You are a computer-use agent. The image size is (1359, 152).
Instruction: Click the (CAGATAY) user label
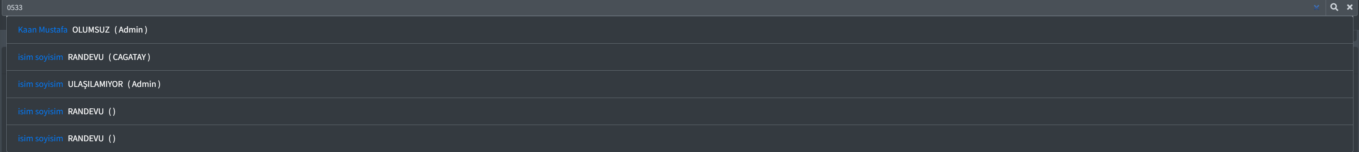129,57
